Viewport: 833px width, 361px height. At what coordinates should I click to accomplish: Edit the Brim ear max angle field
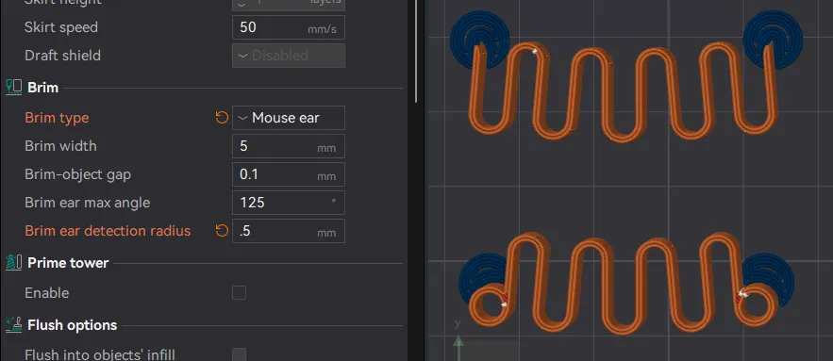pyautogui.click(x=289, y=203)
